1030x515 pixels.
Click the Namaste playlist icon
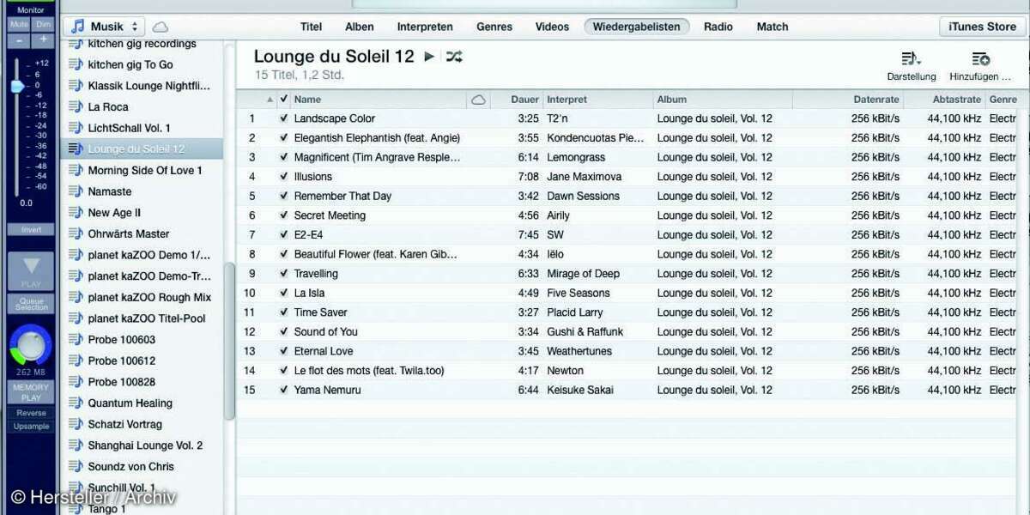[x=76, y=191]
